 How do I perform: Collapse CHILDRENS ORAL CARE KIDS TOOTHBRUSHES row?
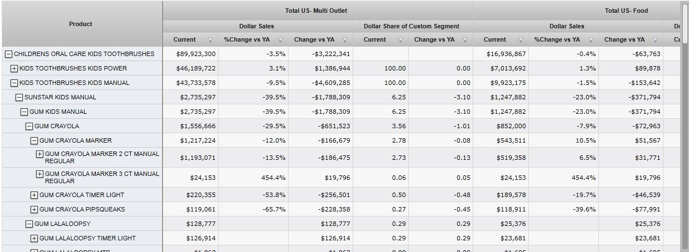coord(8,54)
